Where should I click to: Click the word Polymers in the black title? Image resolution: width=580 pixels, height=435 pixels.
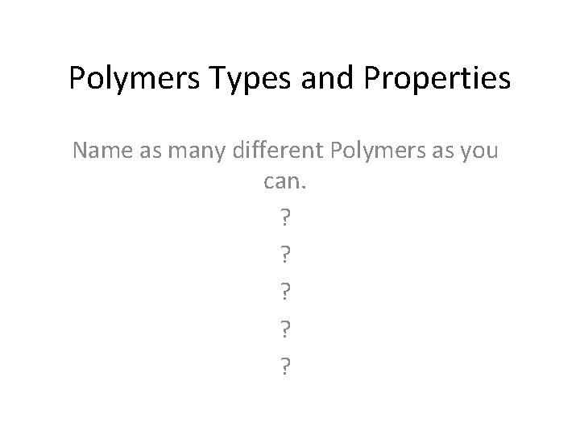click(135, 78)
